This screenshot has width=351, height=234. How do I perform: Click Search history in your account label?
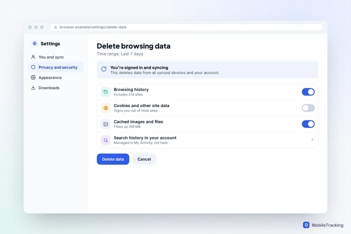tap(145, 138)
